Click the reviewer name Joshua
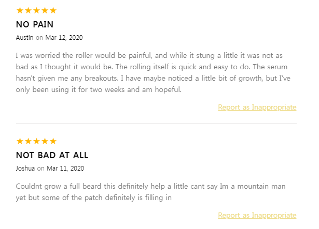This screenshot has height=229, width=319. point(25,168)
